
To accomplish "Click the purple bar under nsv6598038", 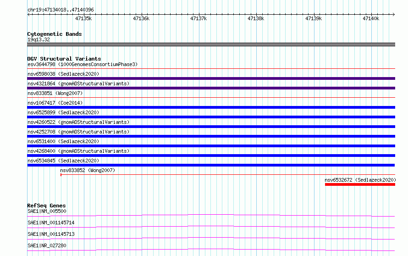I will pyautogui.click(x=211, y=78).
